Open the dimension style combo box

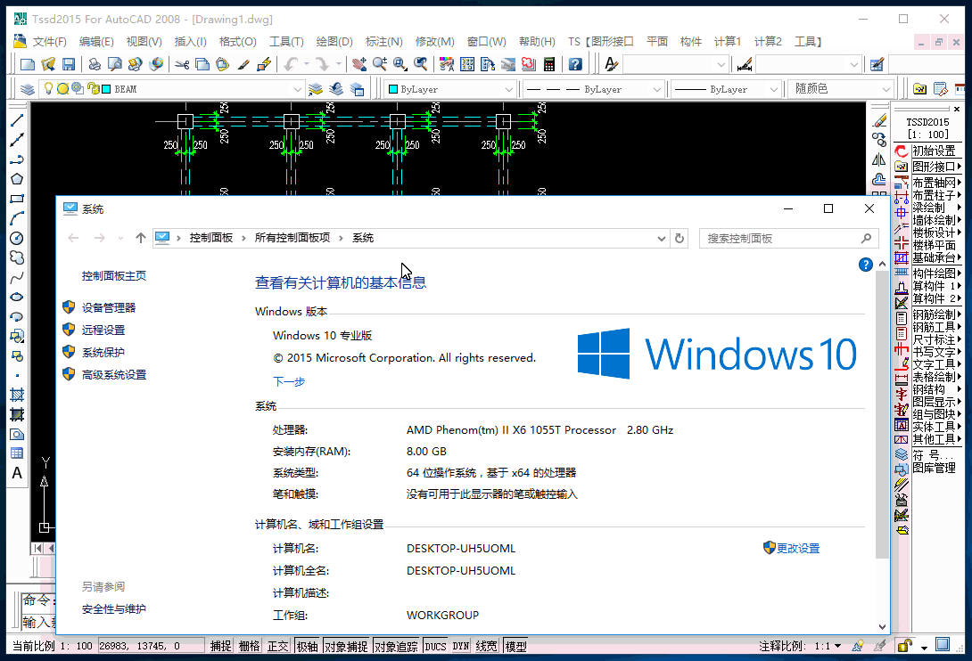tap(808, 64)
